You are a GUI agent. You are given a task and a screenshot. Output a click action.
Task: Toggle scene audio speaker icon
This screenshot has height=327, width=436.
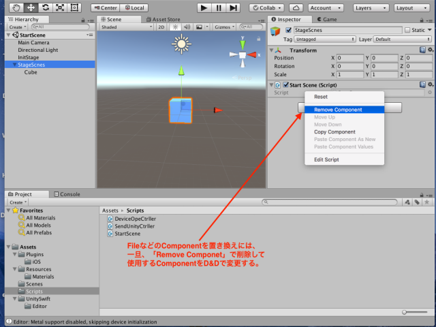187,27
